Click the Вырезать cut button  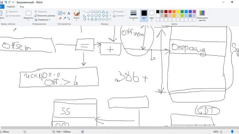click(12, 12)
